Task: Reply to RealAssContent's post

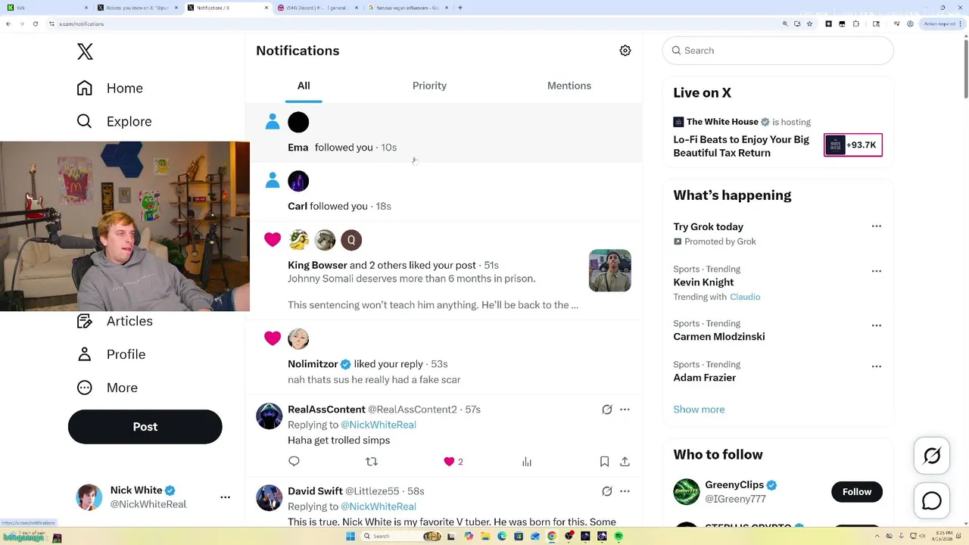Action: 294,462
